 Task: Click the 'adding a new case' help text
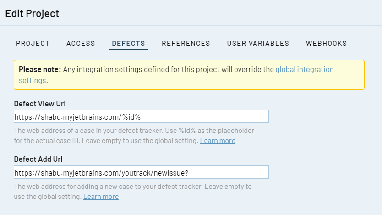(133, 187)
